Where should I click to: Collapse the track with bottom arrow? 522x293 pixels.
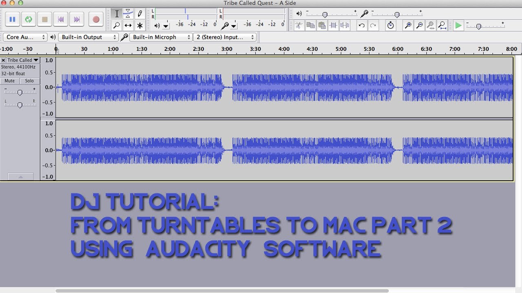20,177
